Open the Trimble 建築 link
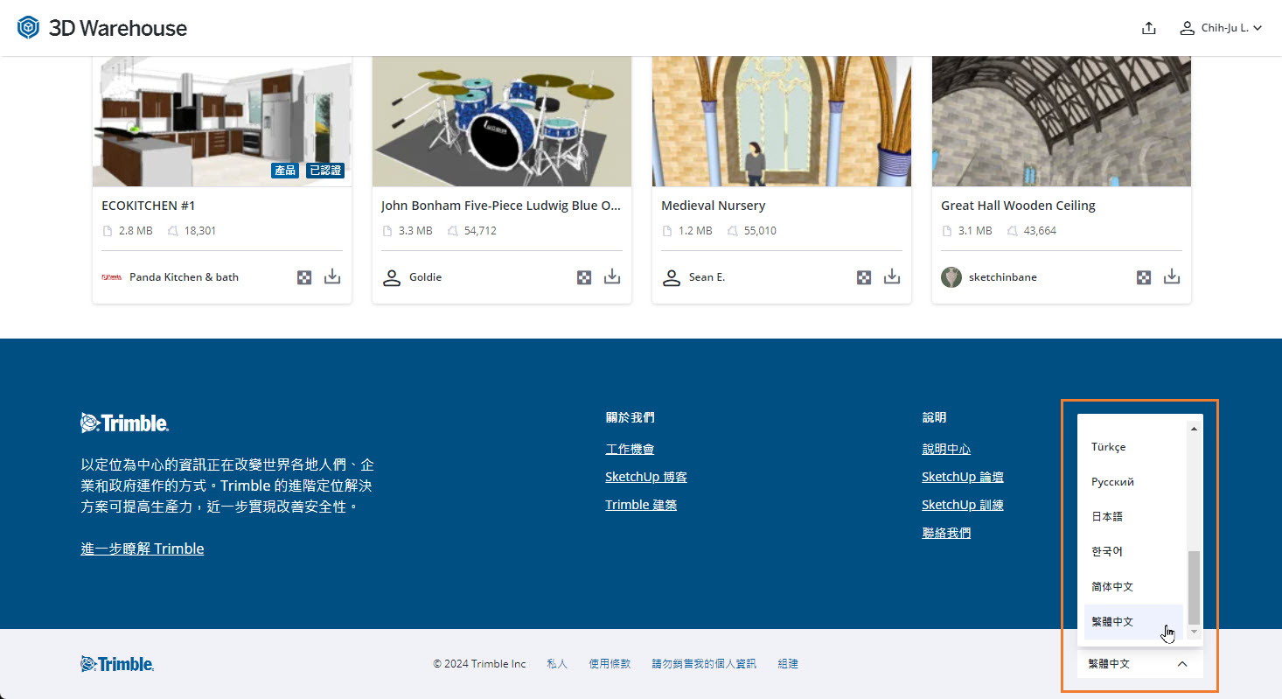The image size is (1282, 699). pos(641,505)
